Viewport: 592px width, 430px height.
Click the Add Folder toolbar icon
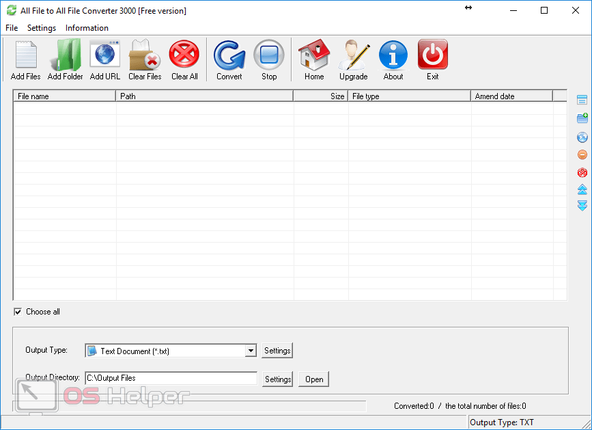[66, 56]
